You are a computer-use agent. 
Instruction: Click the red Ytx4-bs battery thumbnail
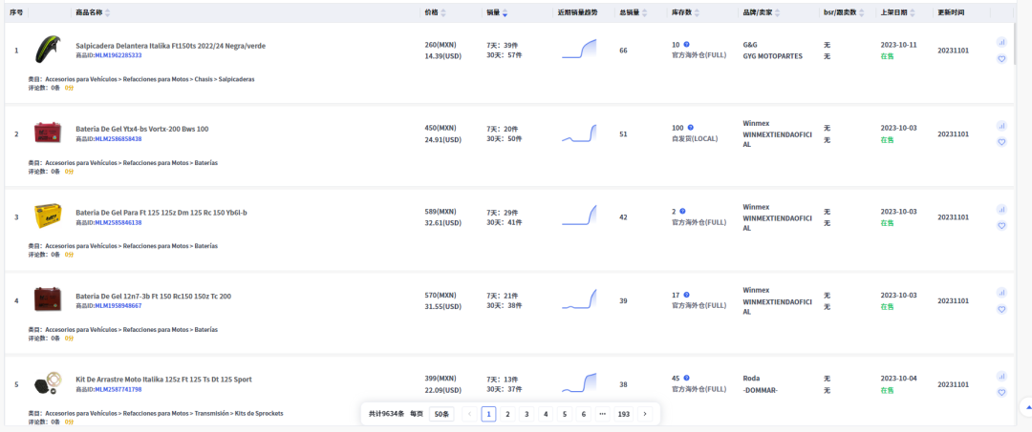[x=48, y=134]
